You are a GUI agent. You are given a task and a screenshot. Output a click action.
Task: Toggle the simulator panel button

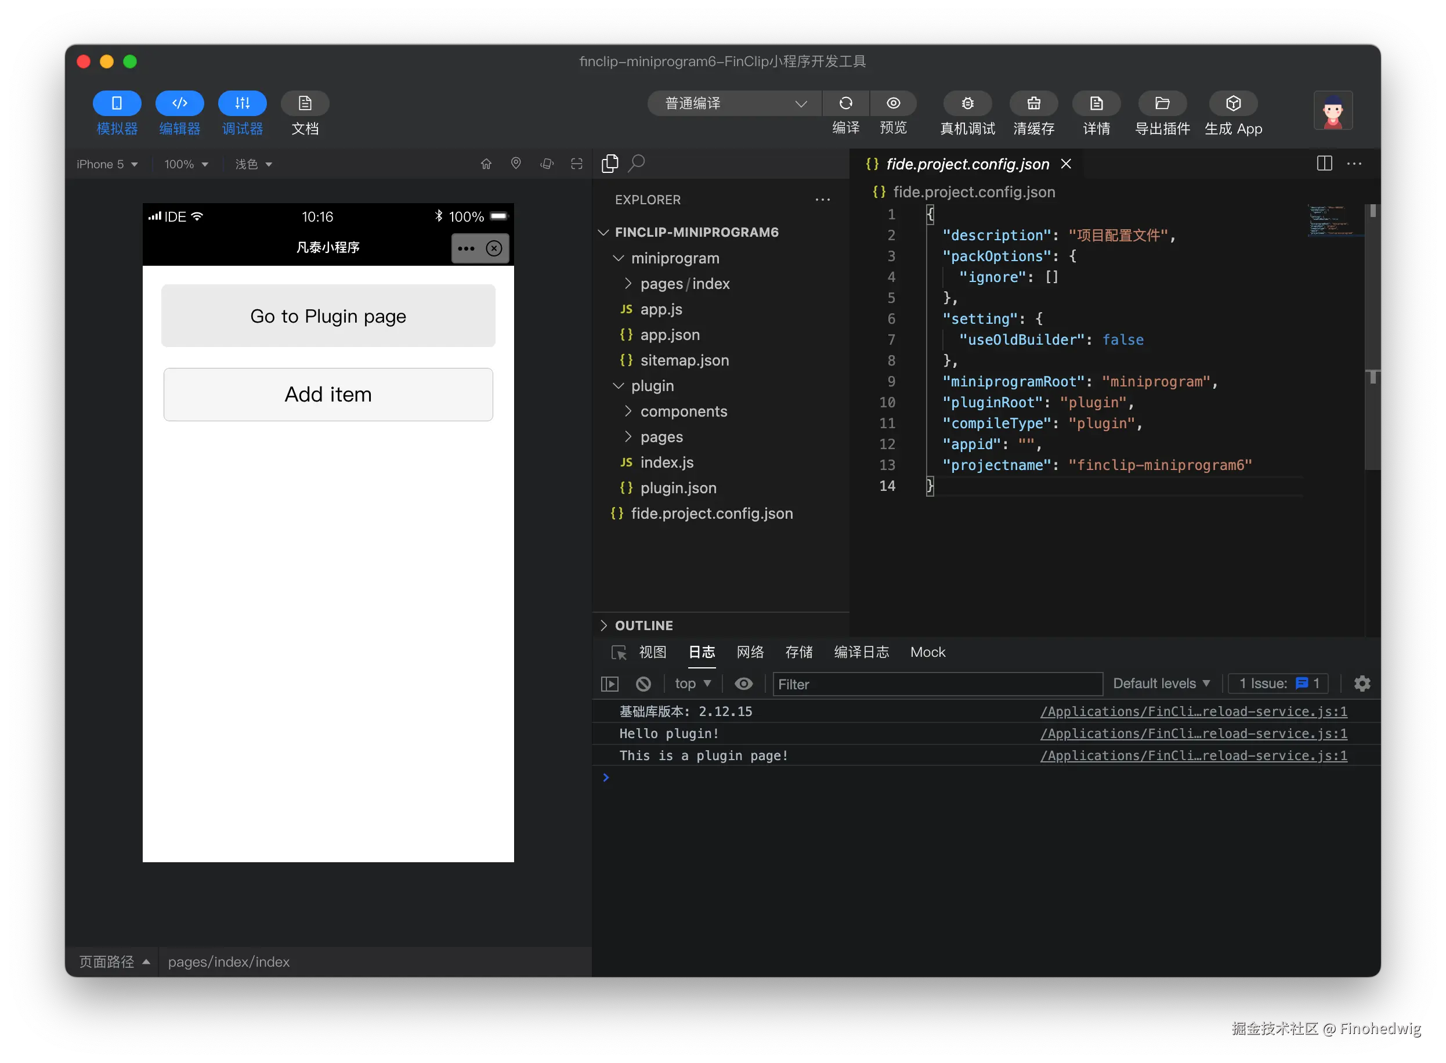point(117,104)
